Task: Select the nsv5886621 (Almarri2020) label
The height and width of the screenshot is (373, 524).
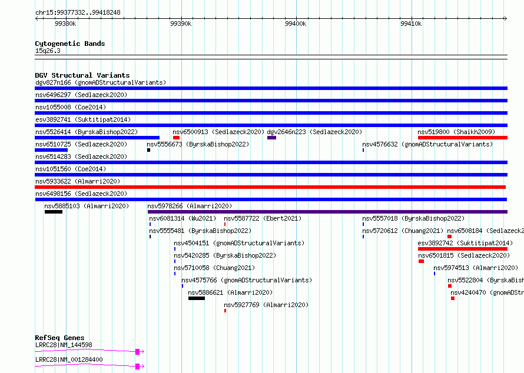Action: point(230,292)
